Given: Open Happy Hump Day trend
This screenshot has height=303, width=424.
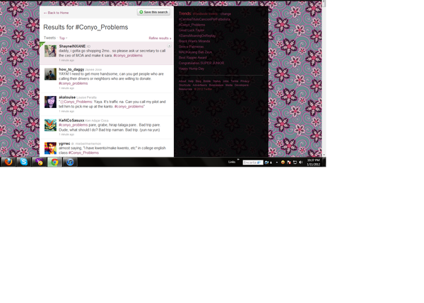Looking at the screenshot, I should click(192, 69).
